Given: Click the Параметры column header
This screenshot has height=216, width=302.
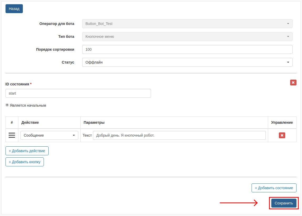Looking at the screenshot, I should (94, 123).
